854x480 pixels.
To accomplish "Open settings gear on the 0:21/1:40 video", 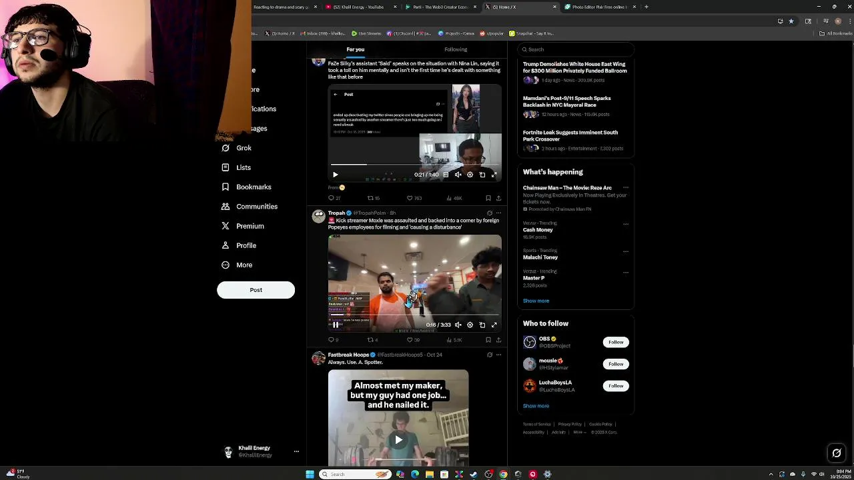I will (x=470, y=175).
